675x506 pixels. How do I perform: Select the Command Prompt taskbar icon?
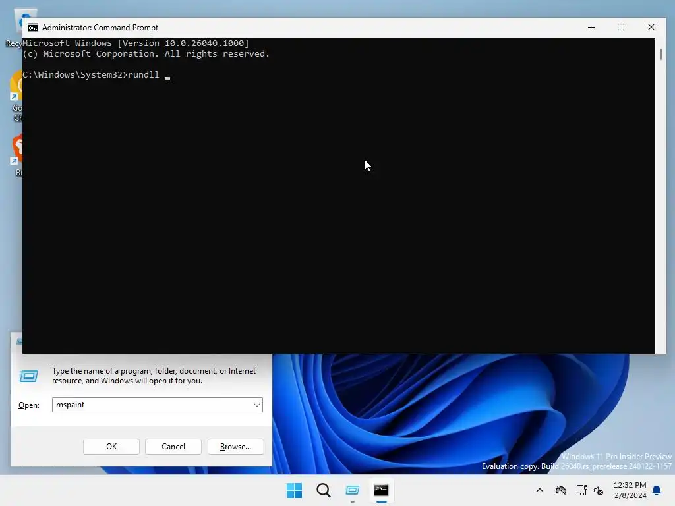(x=381, y=490)
